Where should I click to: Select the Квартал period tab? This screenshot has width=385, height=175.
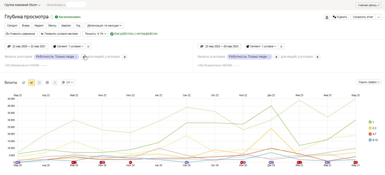66,26
